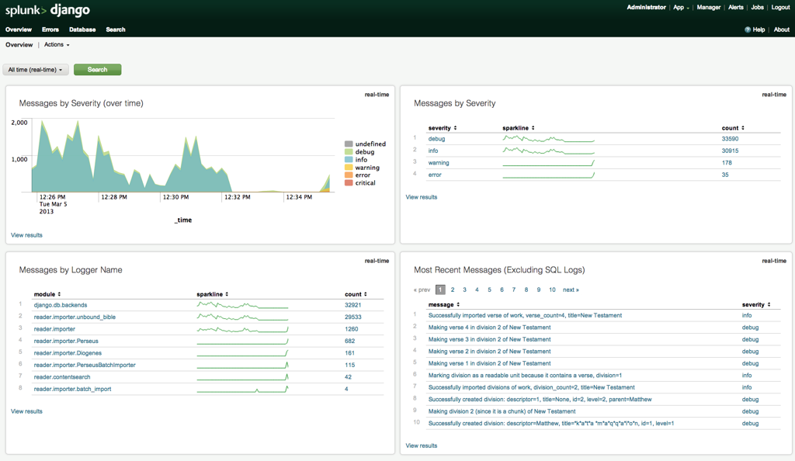Open reader.importer.unbound_bible module row
Image resolution: width=795 pixels, height=461 pixels.
point(75,317)
